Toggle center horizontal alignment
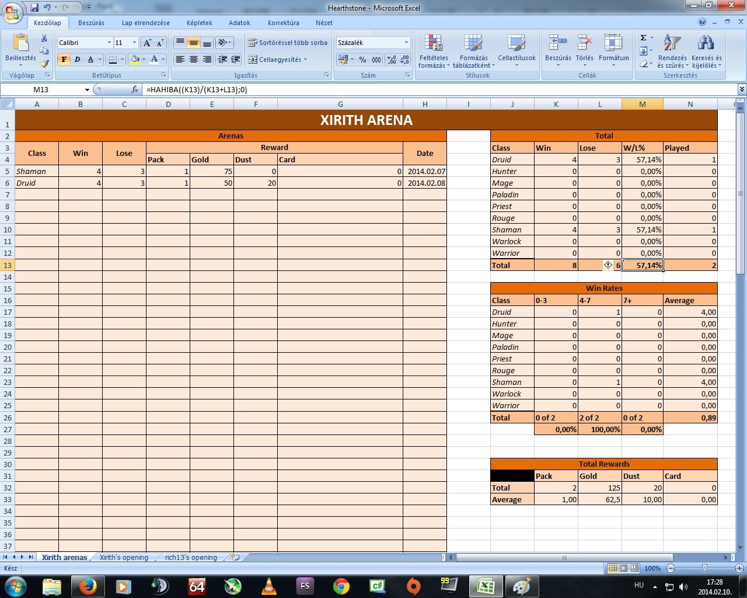Screen dimensions: 747x598 point(194,60)
